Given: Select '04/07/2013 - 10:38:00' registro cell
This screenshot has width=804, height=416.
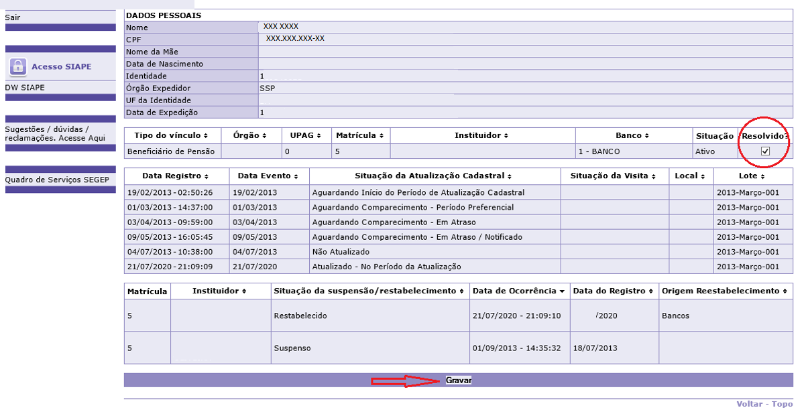Looking at the screenshot, I should [176, 252].
